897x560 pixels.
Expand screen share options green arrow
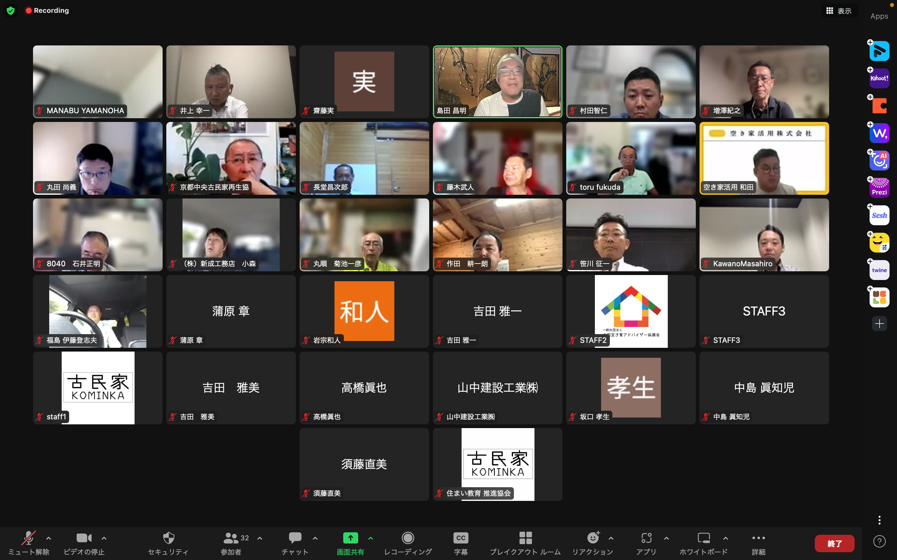(371, 538)
